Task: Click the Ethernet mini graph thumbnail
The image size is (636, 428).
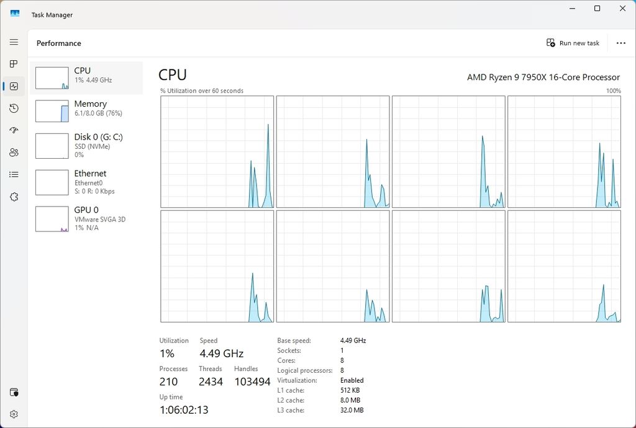Action: click(x=52, y=182)
